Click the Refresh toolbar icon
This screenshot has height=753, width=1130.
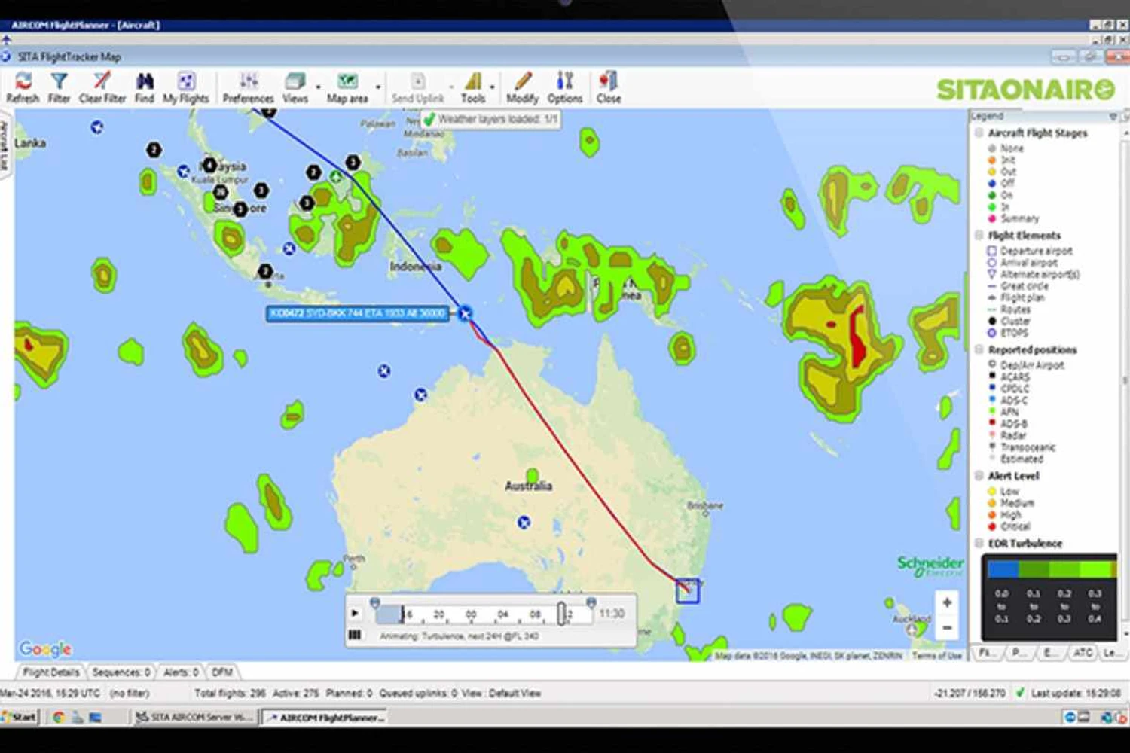23,87
